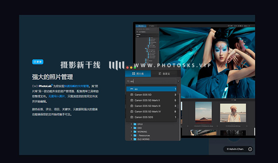Click camera icon beside the first Canon EOS 5D row

click(132, 95)
